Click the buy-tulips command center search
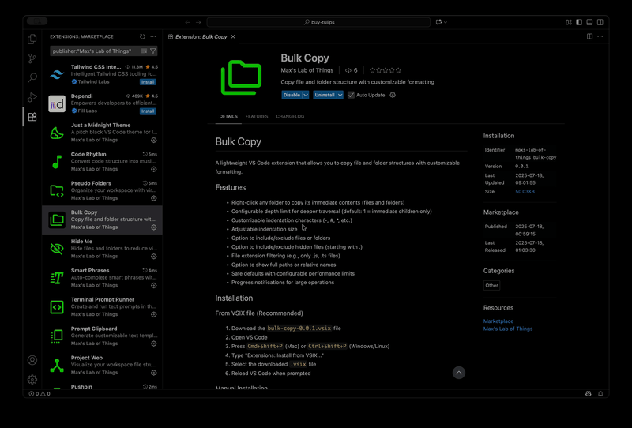This screenshot has height=428, width=632. pos(318,22)
